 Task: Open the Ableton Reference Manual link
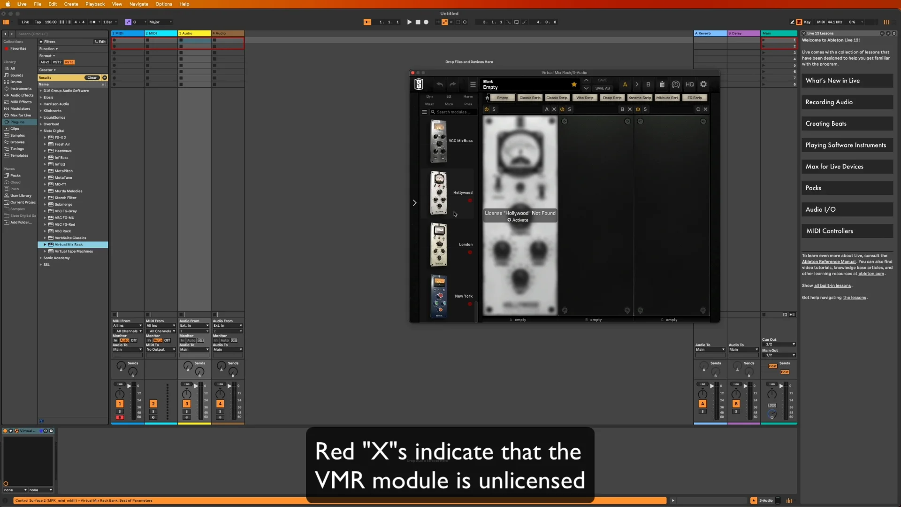pyautogui.click(x=828, y=262)
